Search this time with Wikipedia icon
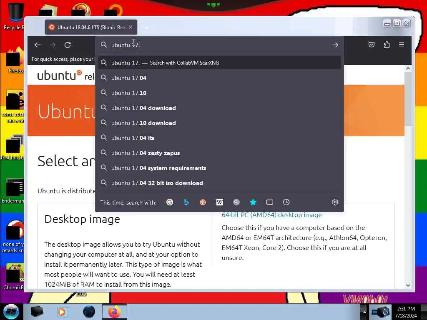 coord(219,202)
